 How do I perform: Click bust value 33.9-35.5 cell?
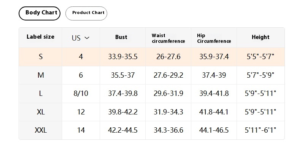click(122, 56)
